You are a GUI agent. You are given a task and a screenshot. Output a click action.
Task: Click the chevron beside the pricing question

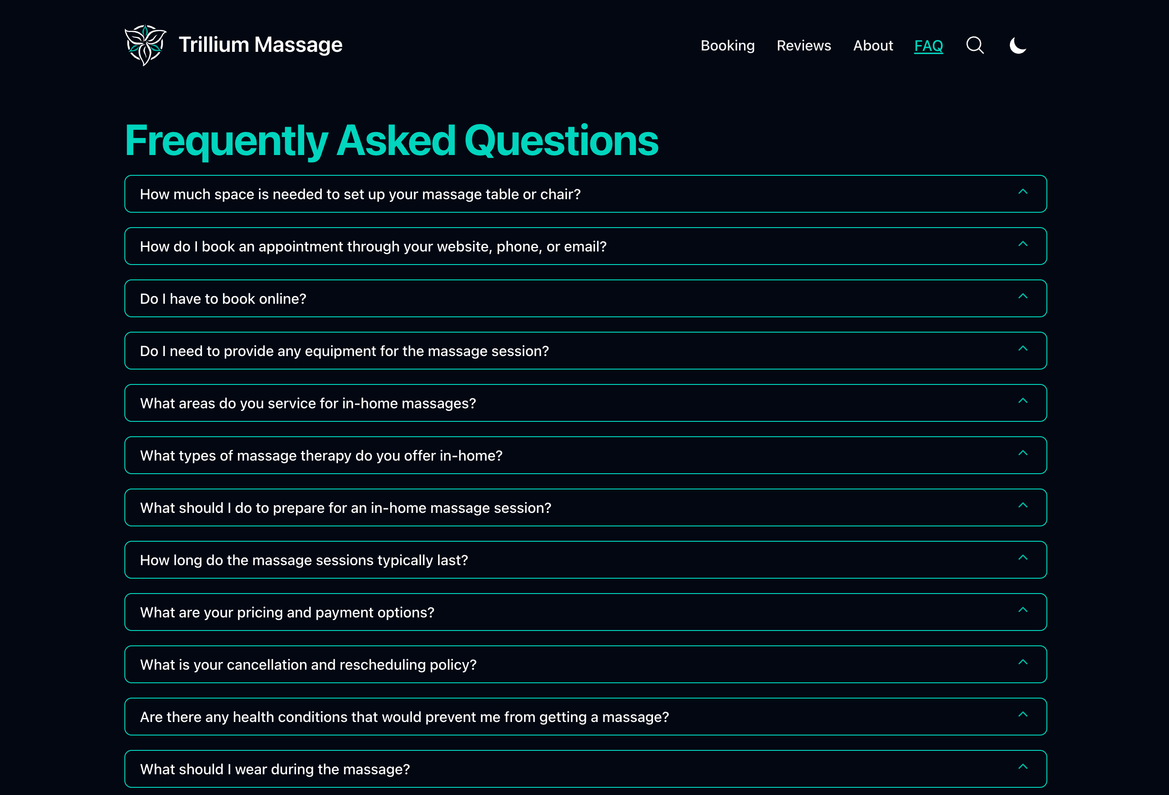(1023, 611)
